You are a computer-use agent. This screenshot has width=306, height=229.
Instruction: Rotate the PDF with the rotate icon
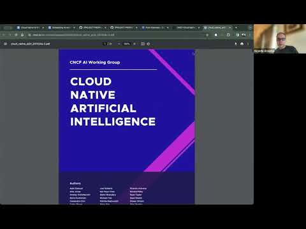point(149,44)
